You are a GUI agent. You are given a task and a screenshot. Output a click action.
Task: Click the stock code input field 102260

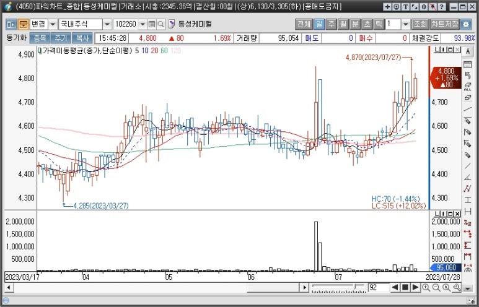pyautogui.click(x=126, y=24)
